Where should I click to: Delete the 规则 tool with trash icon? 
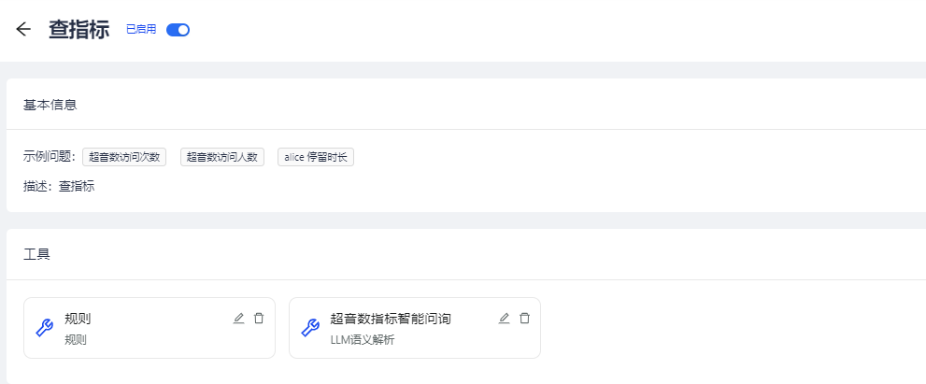tap(259, 319)
